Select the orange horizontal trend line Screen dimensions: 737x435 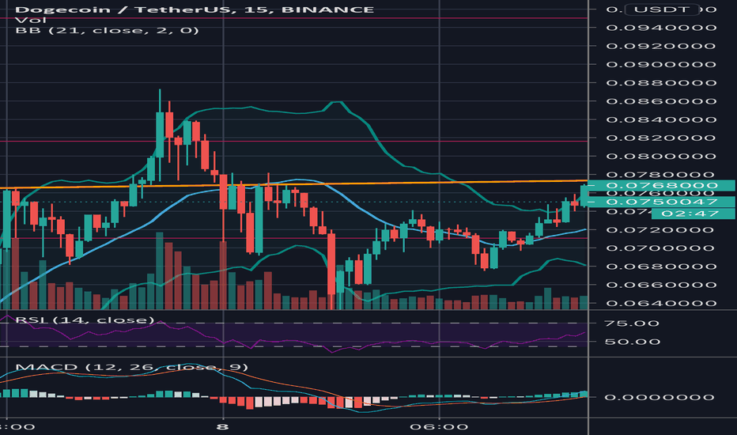point(293,184)
